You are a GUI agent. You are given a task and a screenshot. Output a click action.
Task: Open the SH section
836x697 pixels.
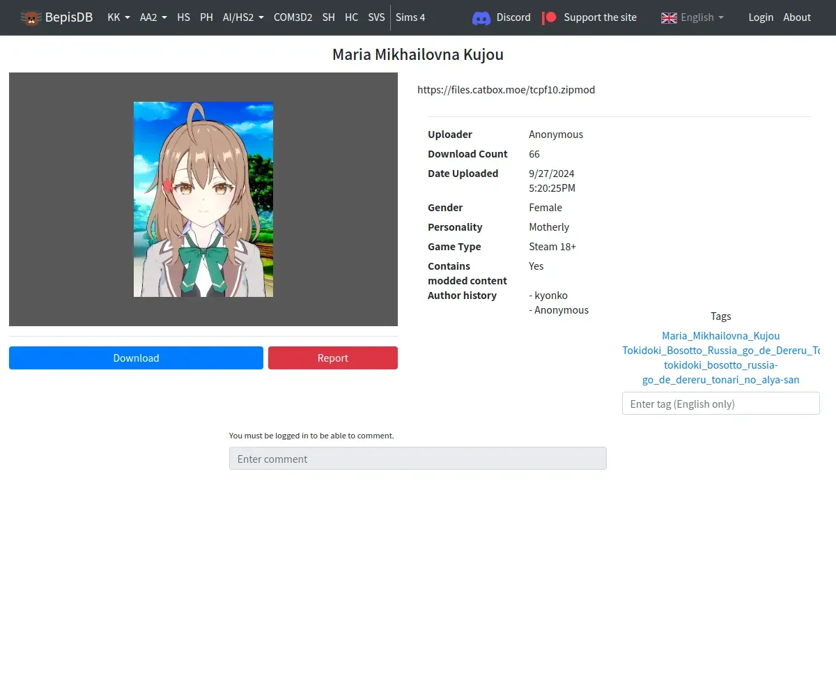[x=329, y=17]
